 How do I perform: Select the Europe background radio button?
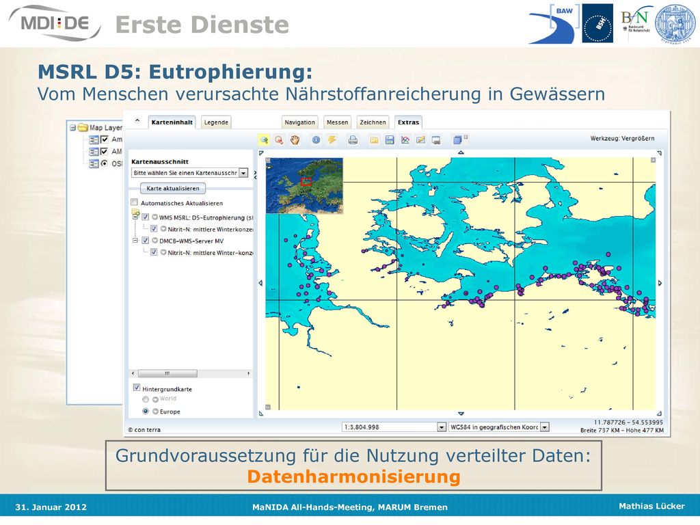click(146, 411)
